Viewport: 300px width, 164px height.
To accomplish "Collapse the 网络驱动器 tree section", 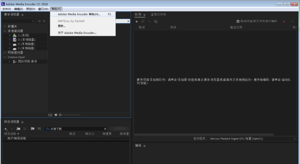I will tap(5, 52).
